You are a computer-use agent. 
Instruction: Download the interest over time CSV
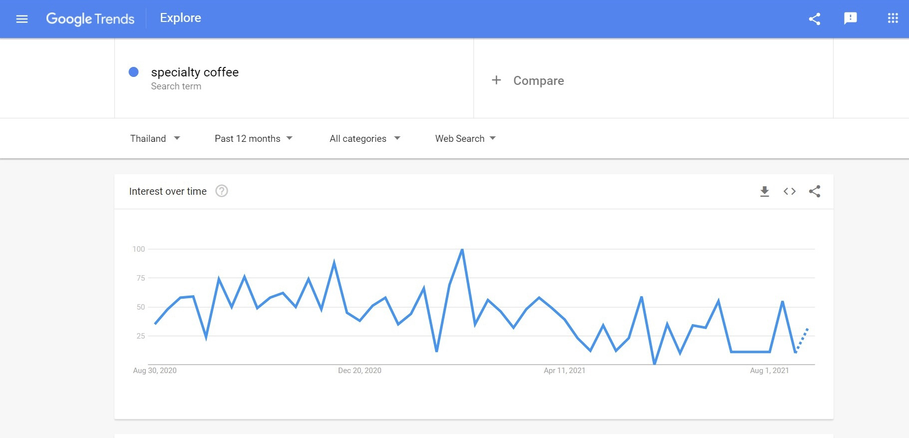tap(765, 191)
